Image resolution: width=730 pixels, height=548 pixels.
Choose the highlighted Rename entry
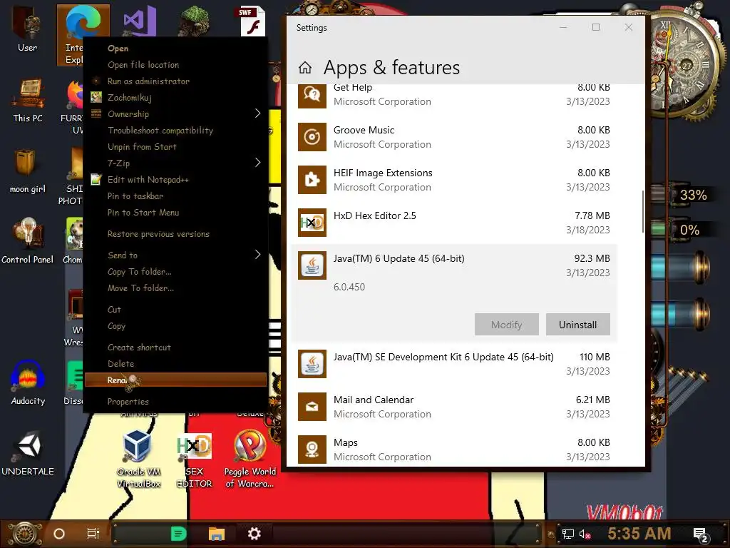coord(175,380)
